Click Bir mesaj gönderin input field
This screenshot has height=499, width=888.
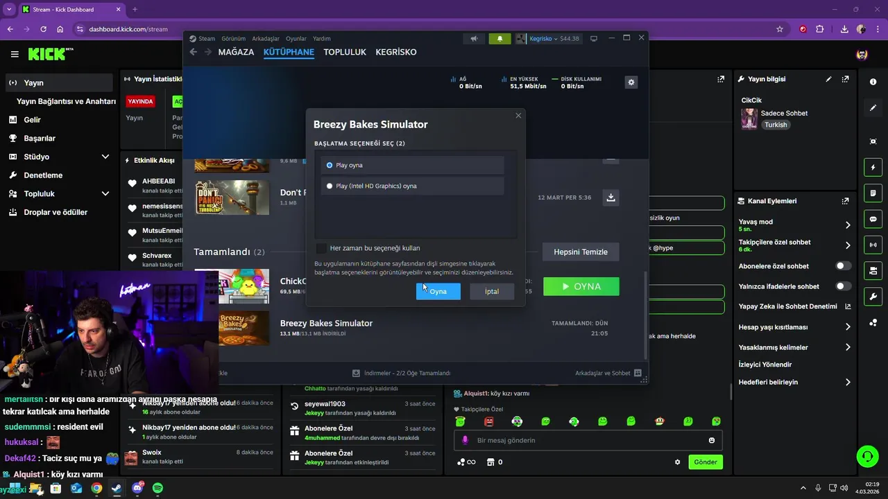tap(588, 440)
